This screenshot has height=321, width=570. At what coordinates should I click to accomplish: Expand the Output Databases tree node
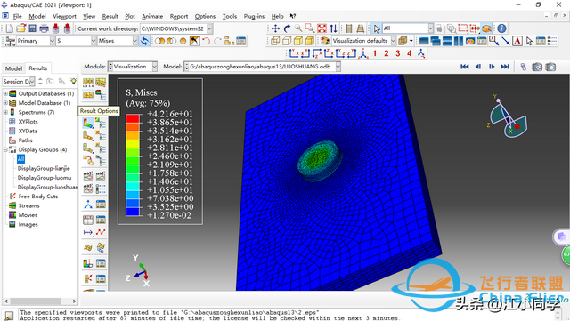(x=5, y=93)
